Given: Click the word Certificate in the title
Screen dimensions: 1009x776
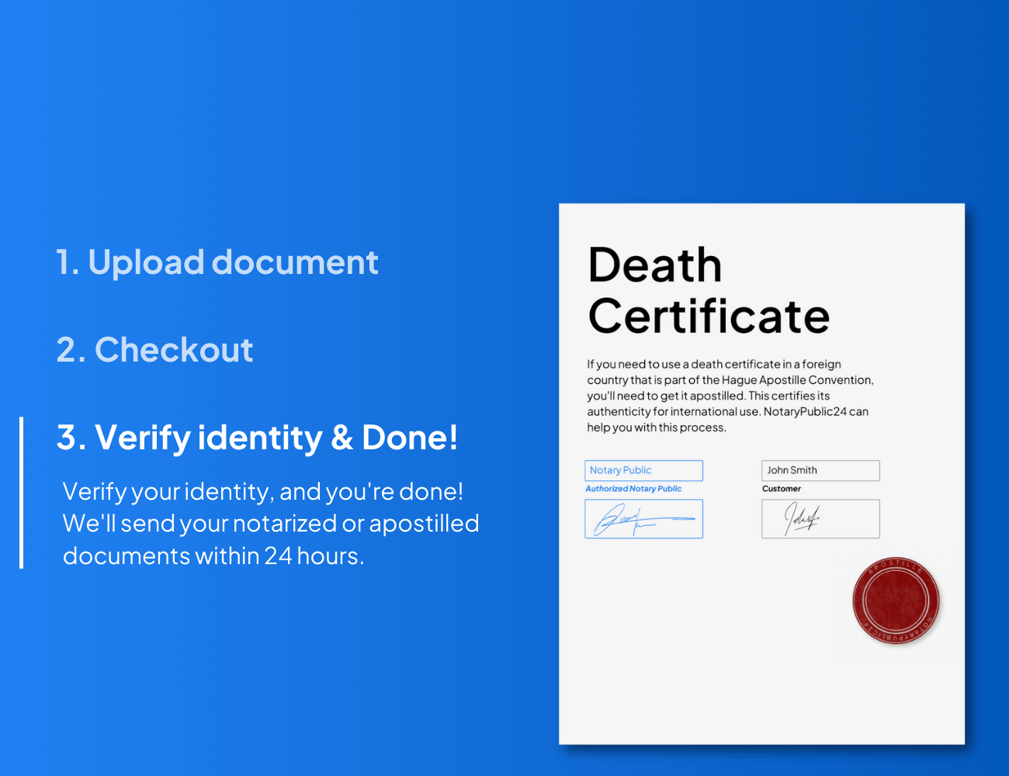Looking at the screenshot, I should coord(708,317).
